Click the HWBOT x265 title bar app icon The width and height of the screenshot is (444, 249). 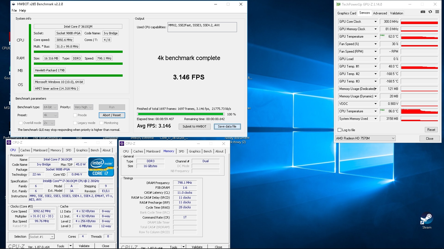pos(14,4)
